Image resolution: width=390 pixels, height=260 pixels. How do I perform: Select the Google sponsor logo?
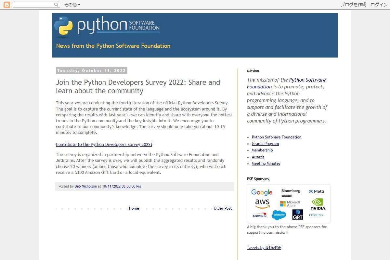262,192
